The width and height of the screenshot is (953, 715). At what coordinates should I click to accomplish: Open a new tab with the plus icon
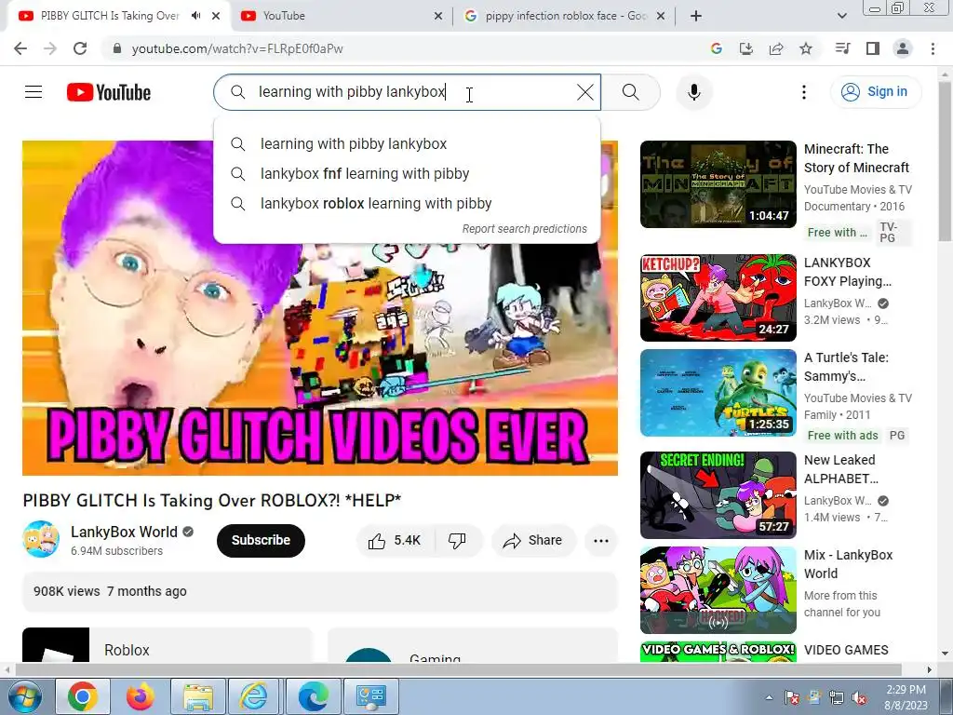[696, 16]
